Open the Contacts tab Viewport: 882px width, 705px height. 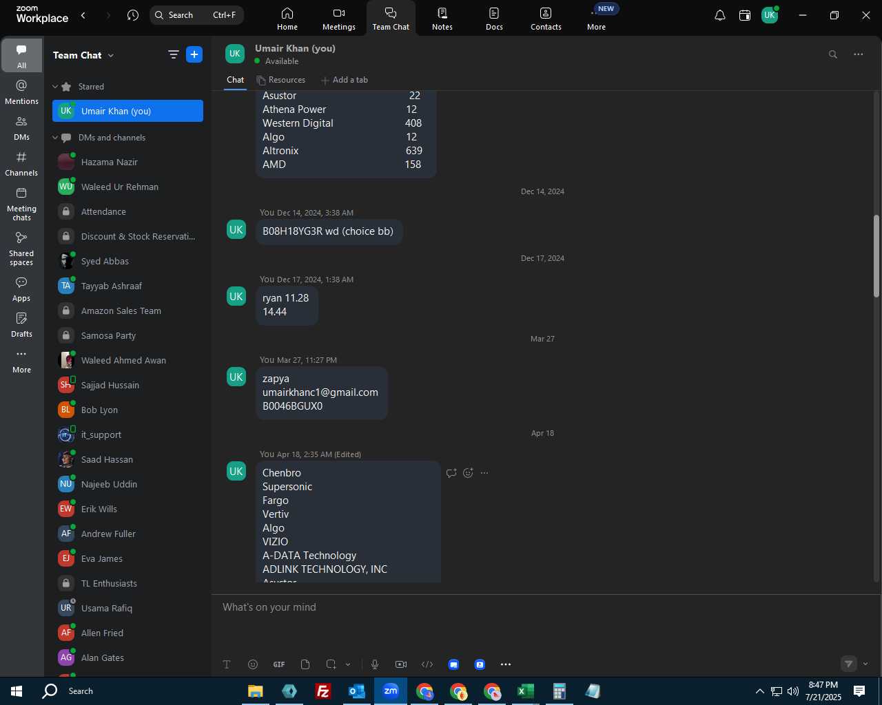(x=546, y=19)
